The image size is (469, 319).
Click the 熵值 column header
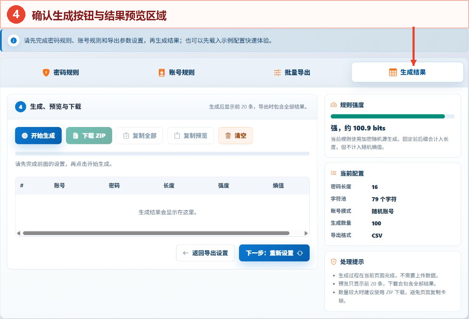point(278,186)
